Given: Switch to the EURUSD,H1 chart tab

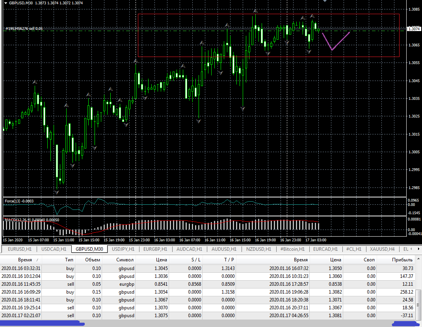Looking at the screenshot, I should coord(19,249).
